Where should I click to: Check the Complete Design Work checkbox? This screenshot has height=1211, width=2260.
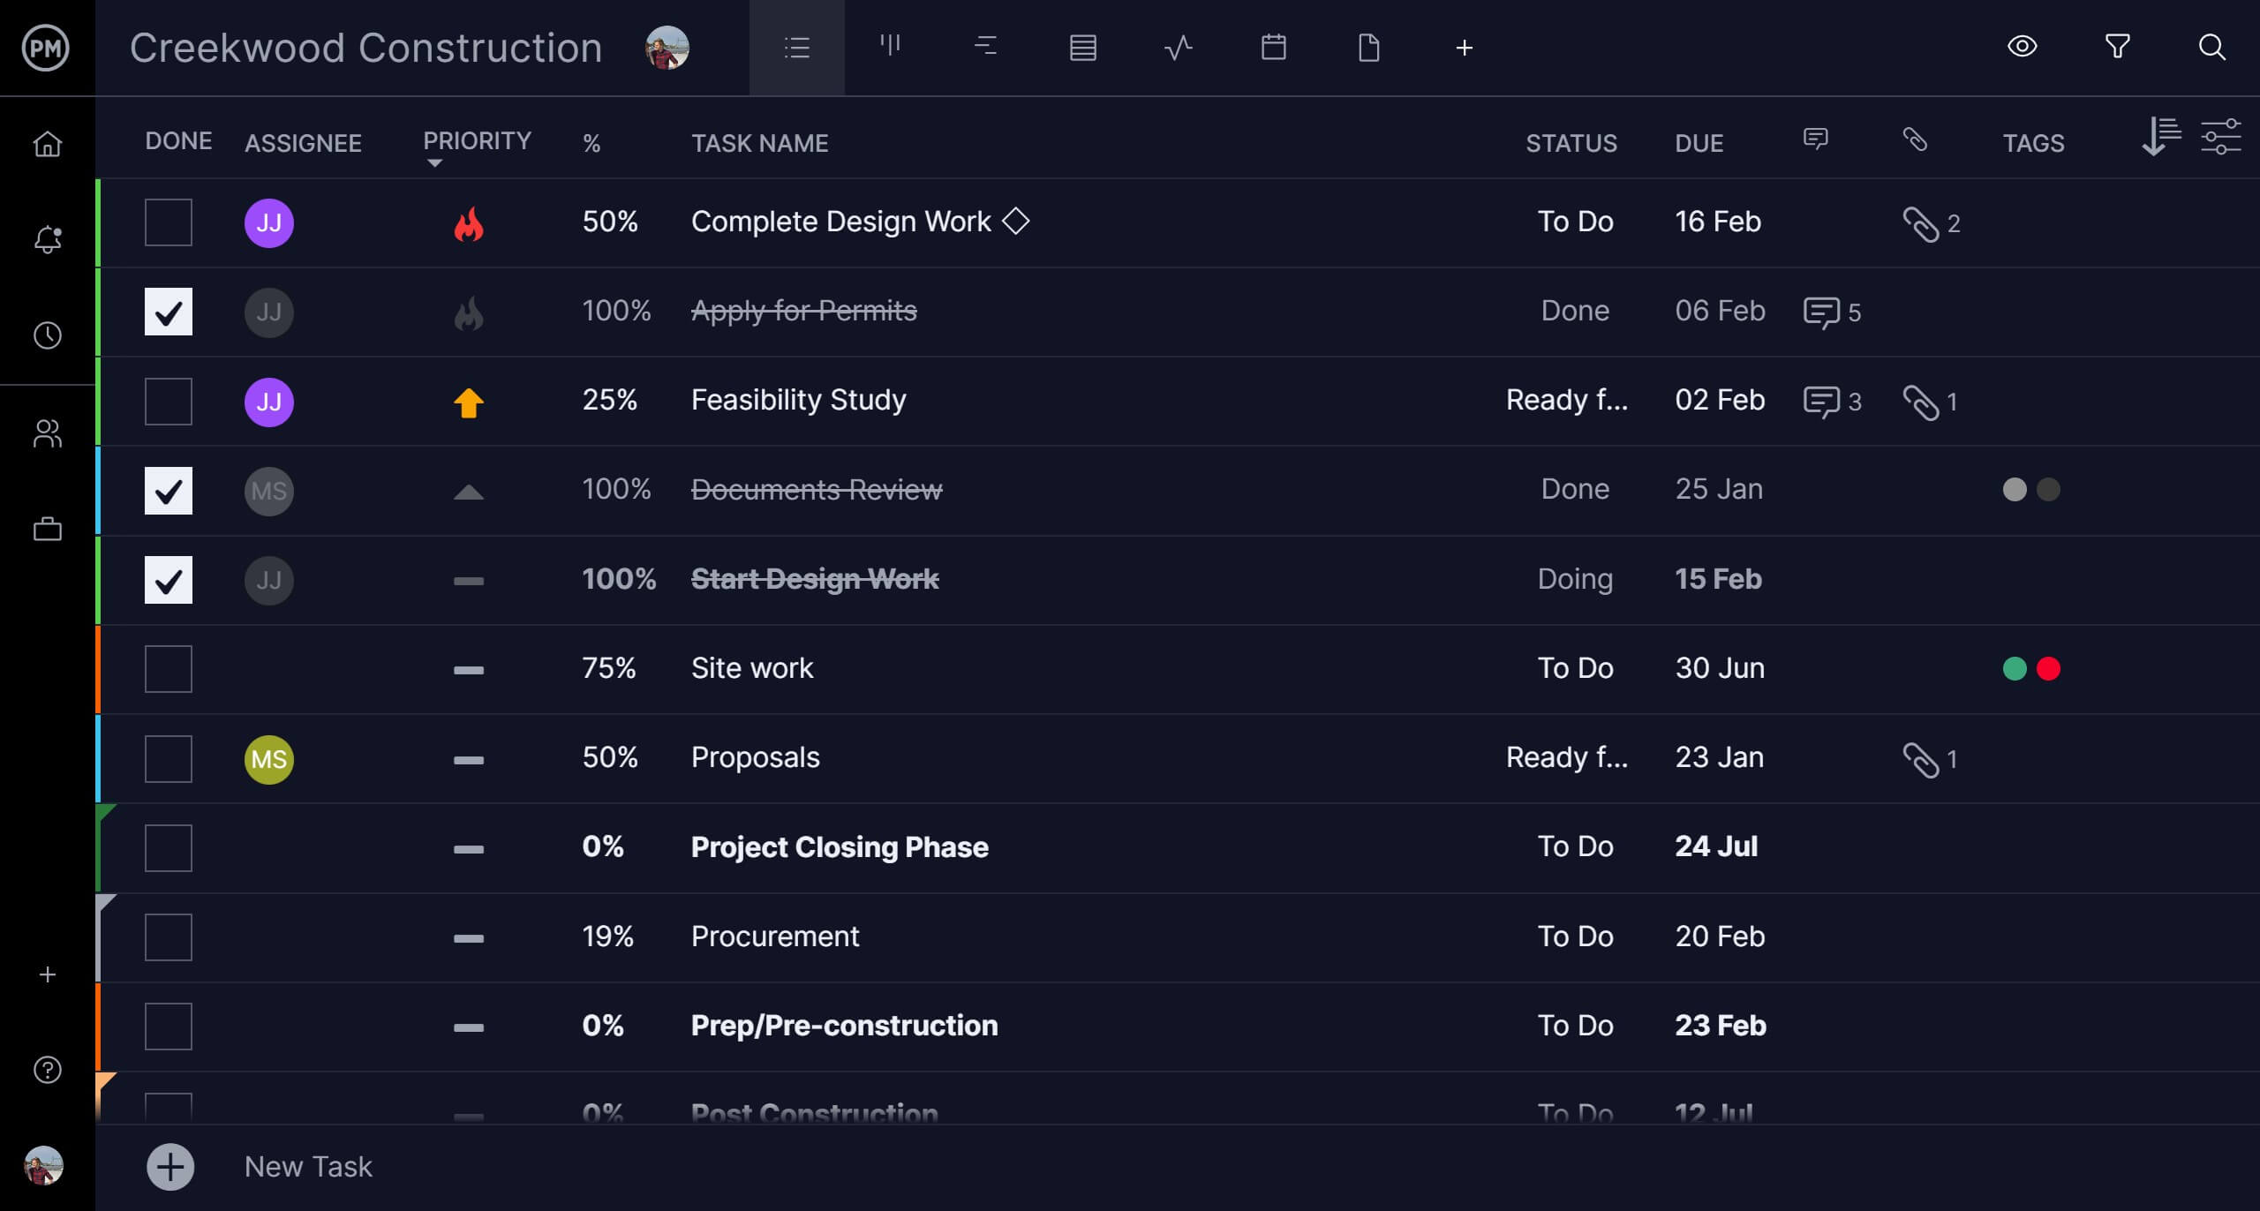point(168,222)
